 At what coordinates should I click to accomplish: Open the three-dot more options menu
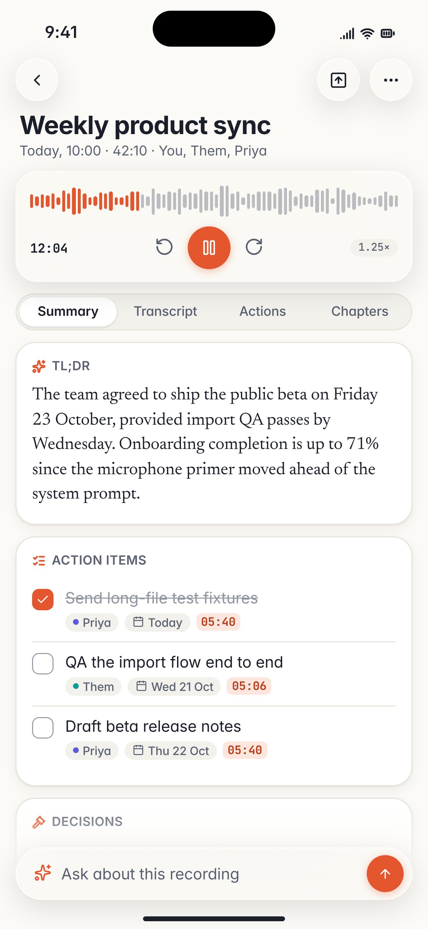coord(391,80)
